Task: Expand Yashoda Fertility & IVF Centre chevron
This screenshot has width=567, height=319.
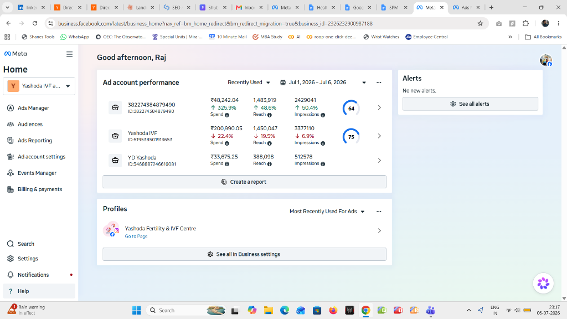Action: 379,231
